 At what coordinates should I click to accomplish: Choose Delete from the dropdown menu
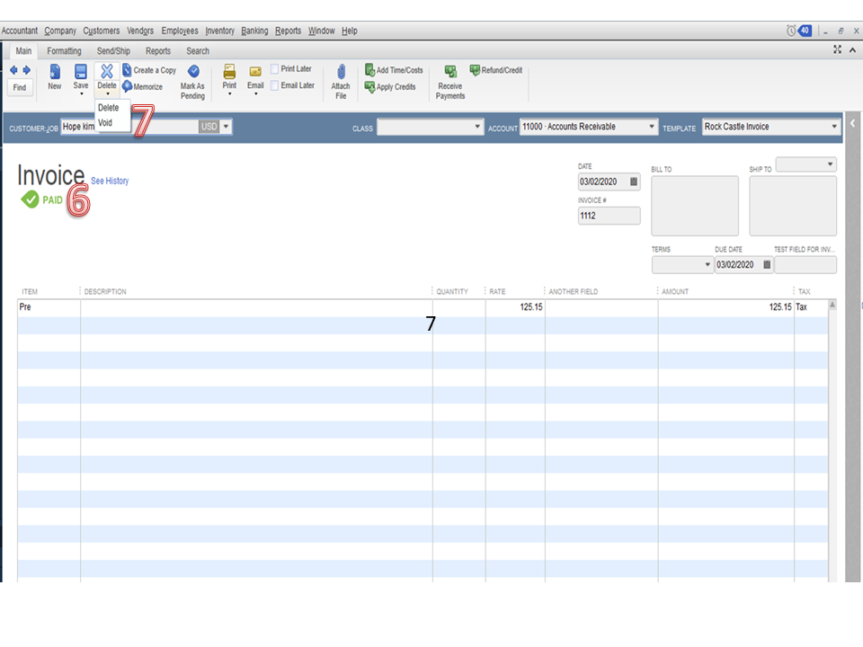(109, 108)
